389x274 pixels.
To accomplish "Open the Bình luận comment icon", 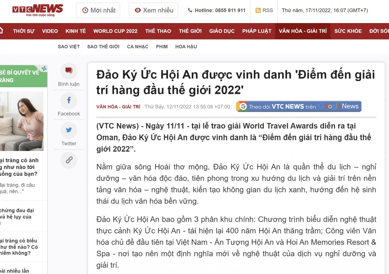I will click(x=69, y=71).
